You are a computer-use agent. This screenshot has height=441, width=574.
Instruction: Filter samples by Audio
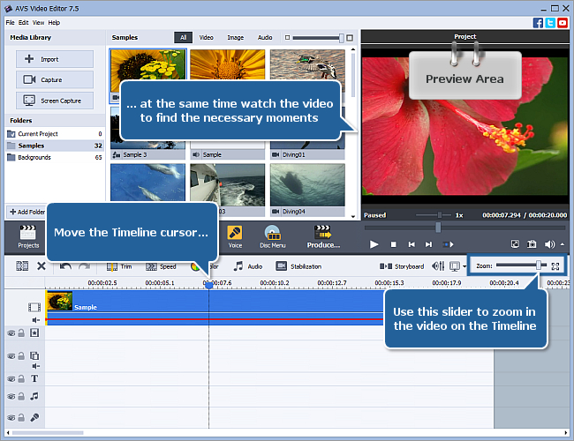(x=265, y=37)
